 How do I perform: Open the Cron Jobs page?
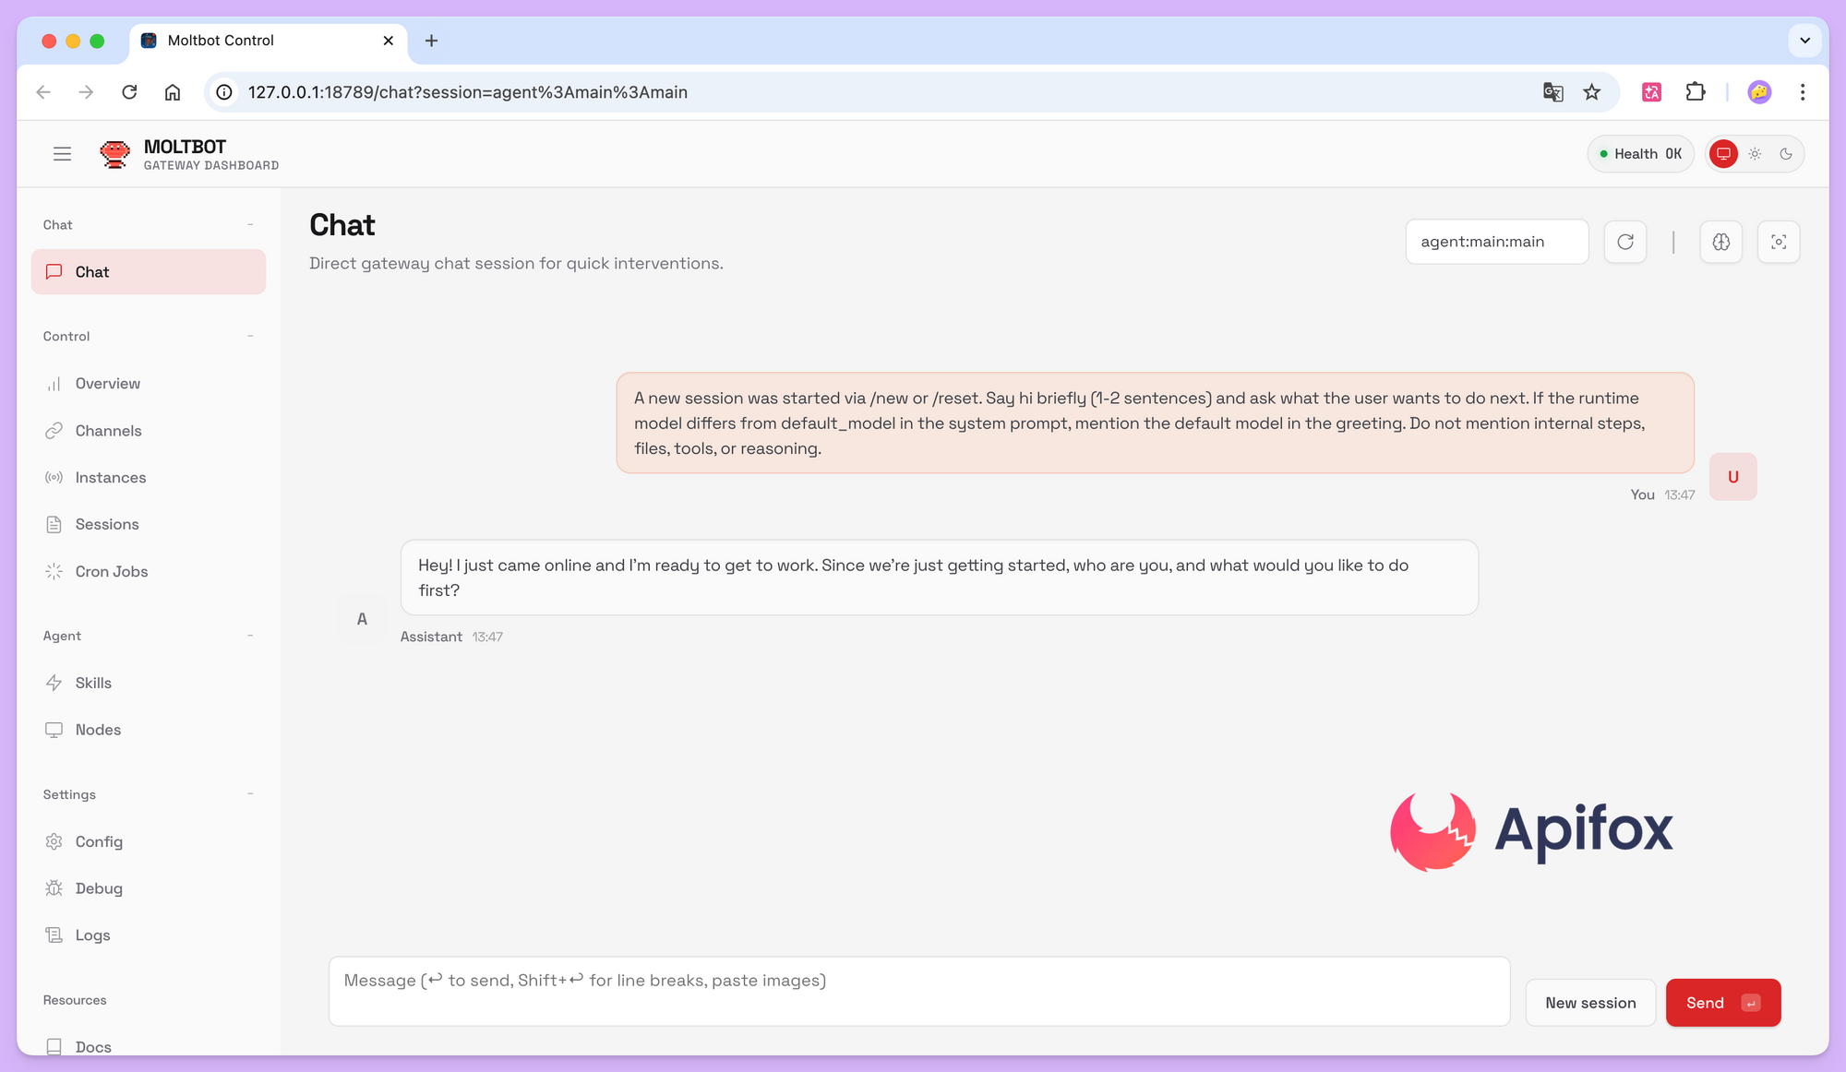[x=111, y=571]
